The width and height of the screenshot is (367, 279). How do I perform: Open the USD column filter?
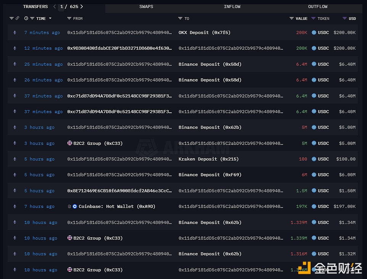coord(344,18)
